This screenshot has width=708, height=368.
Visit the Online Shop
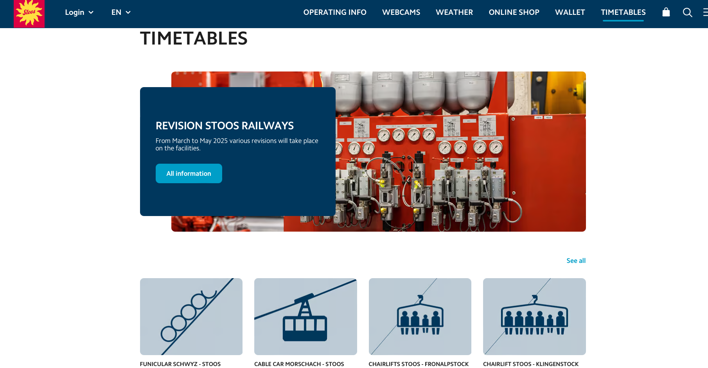coord(514,13)
